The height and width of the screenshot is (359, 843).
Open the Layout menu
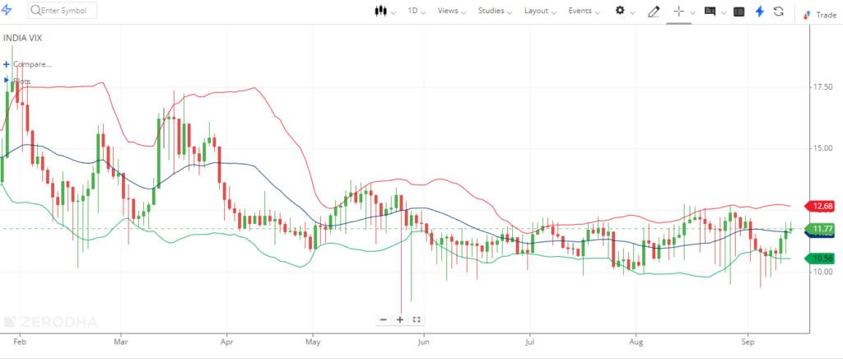[x=540, y=11]
